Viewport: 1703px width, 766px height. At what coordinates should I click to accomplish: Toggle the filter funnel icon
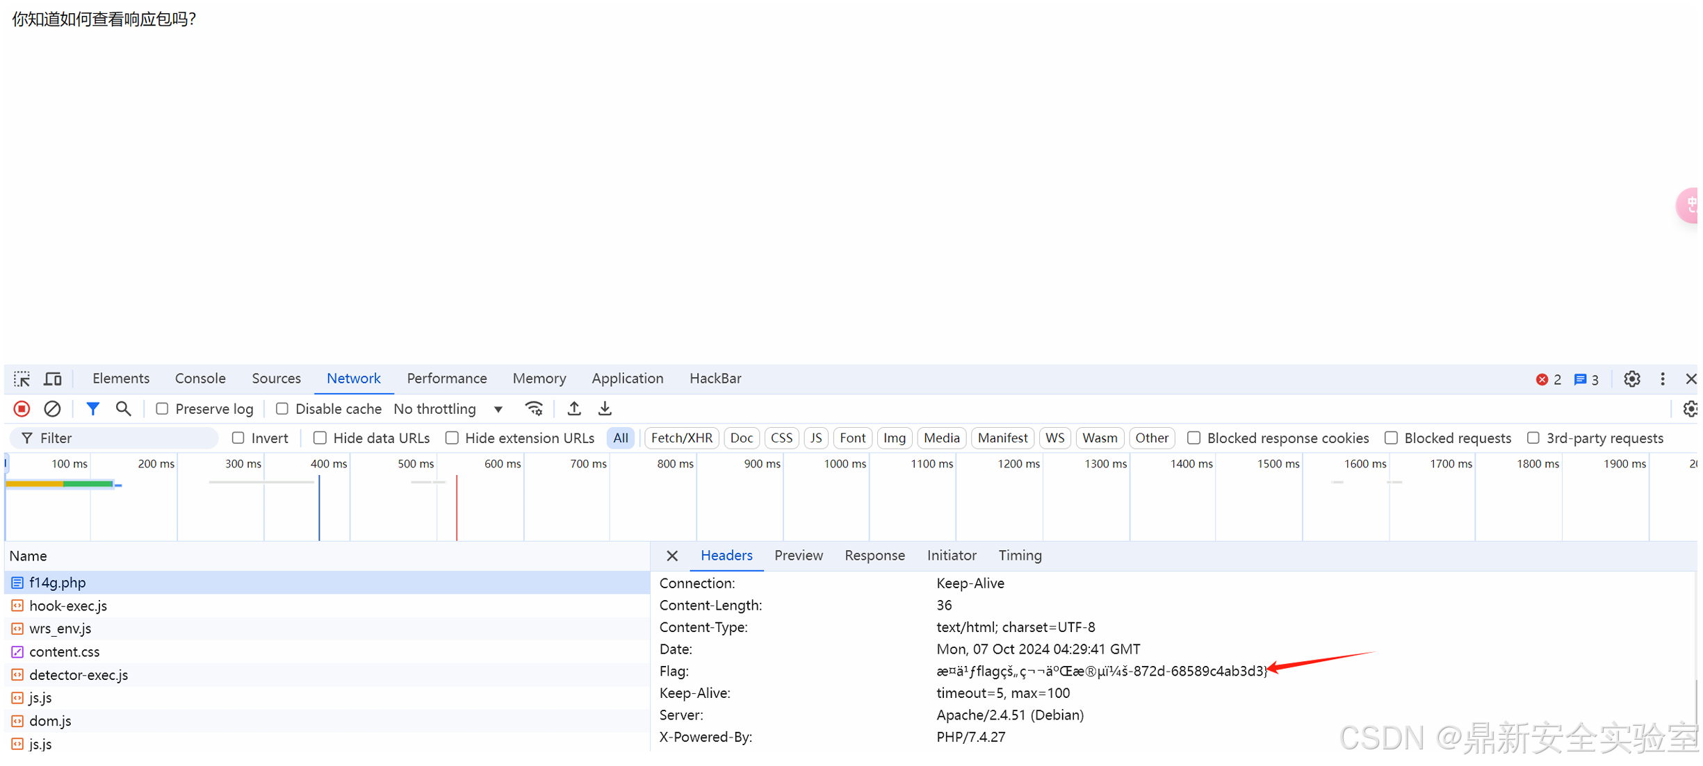[x=92, y=409]
